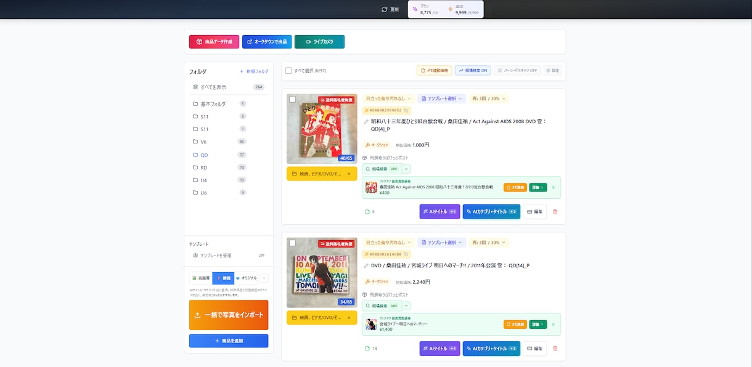Click オークタウンで出品 button
The image size is (752, 367).
coord(267,42)
